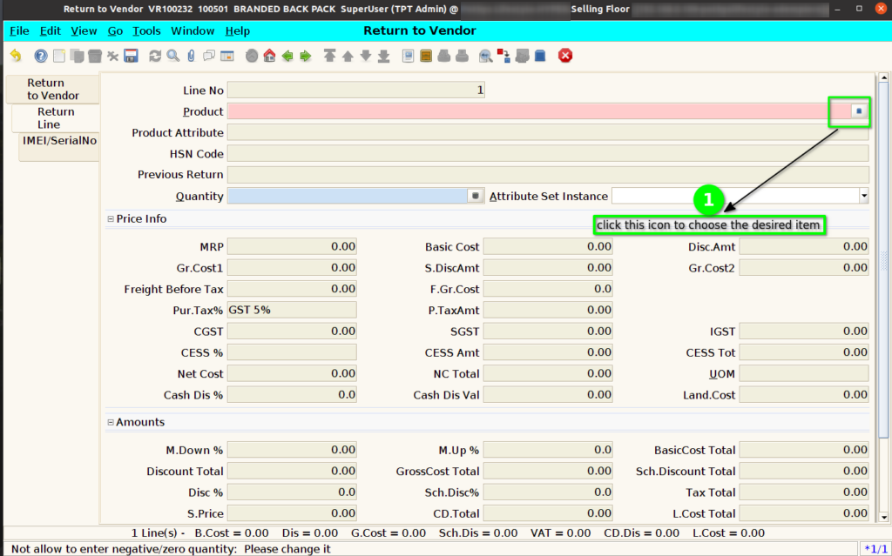892x556 pixels.
Task: Open the Tools menu
Action: 146,30
